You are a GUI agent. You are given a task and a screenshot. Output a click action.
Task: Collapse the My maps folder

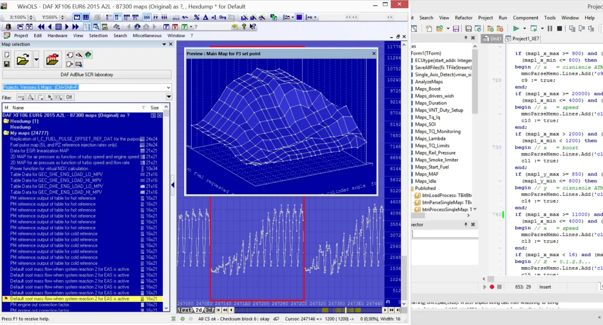pyautogui.click(x=6, y=133)
